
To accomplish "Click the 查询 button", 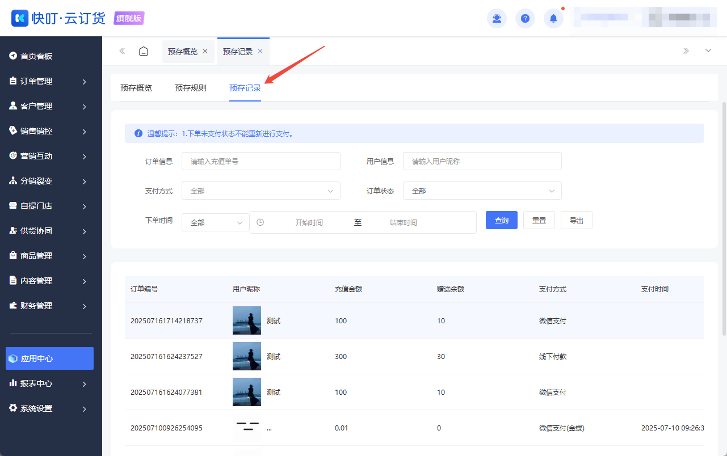I will (x=502, y=220).
